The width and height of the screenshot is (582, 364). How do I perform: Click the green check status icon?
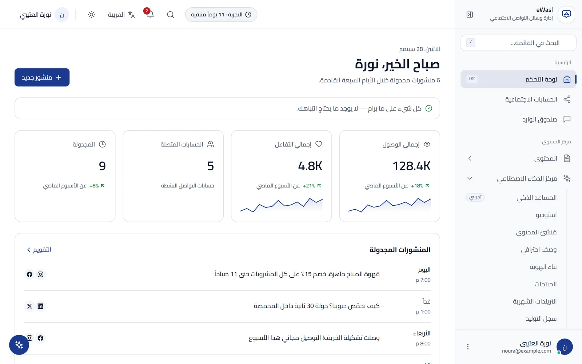click(429, 108)
